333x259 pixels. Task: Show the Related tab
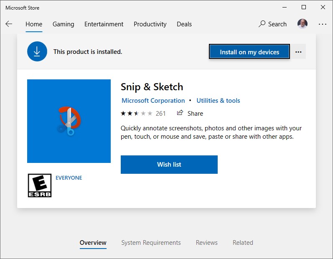point(243,242)
